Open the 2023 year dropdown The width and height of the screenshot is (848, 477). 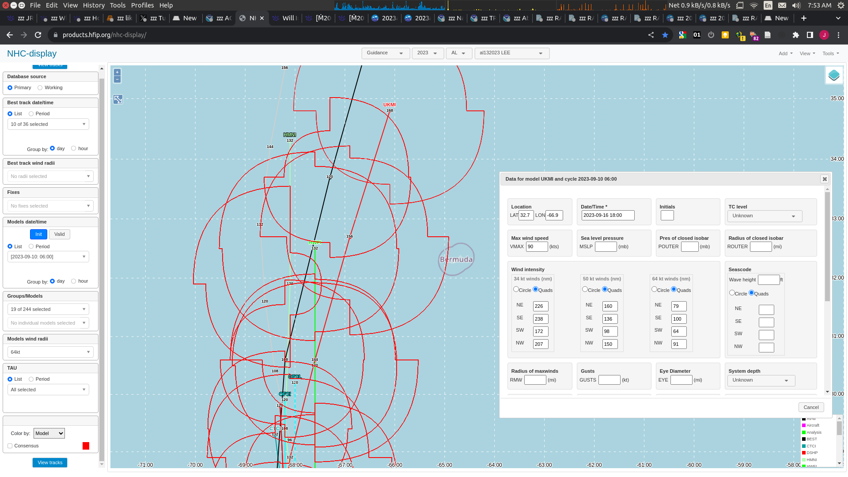point(428,53)
